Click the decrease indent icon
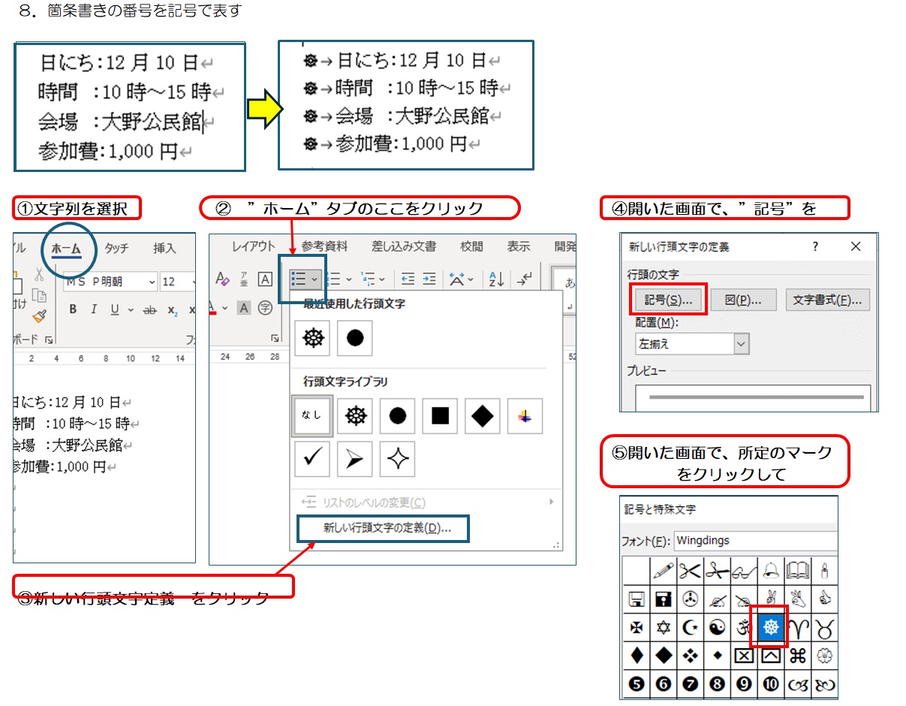906x706 pixels. coord(408,279)
